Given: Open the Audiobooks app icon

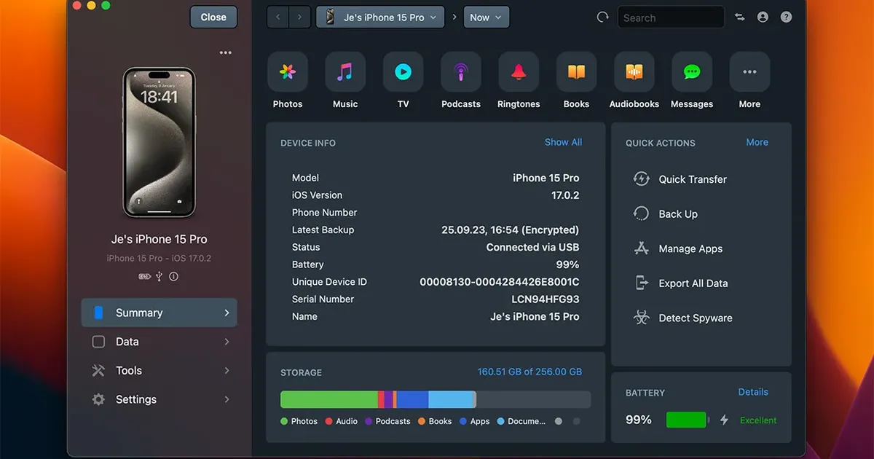Looking at the screenshot, I should [x=634, y=71].
